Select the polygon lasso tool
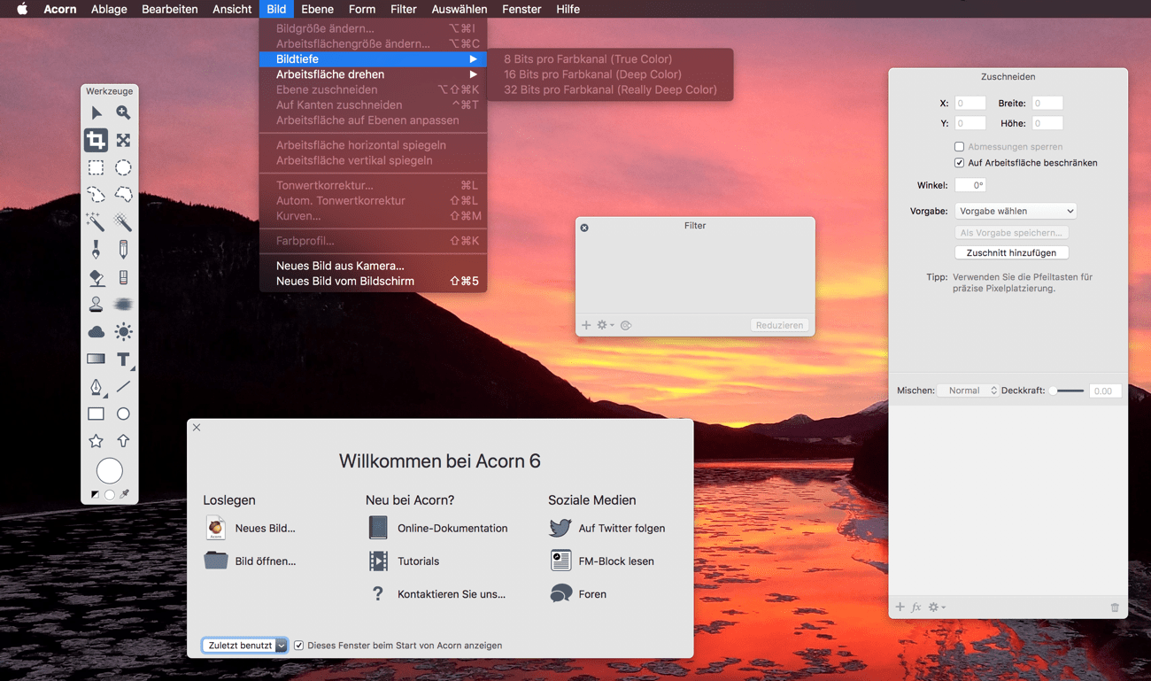 pos(123,194)
